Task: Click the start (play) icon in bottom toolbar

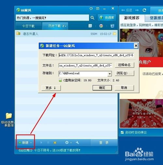Action: click(x=41, y=142)
